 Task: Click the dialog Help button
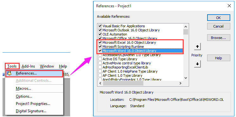[x=219, y=58]
